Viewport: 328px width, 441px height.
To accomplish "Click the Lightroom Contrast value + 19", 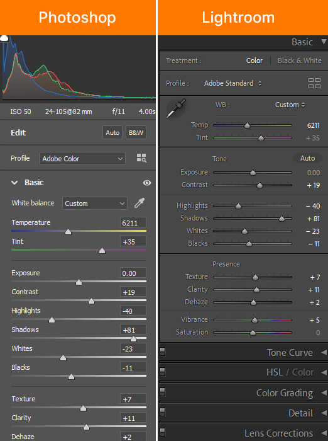I will click(313, 185).
